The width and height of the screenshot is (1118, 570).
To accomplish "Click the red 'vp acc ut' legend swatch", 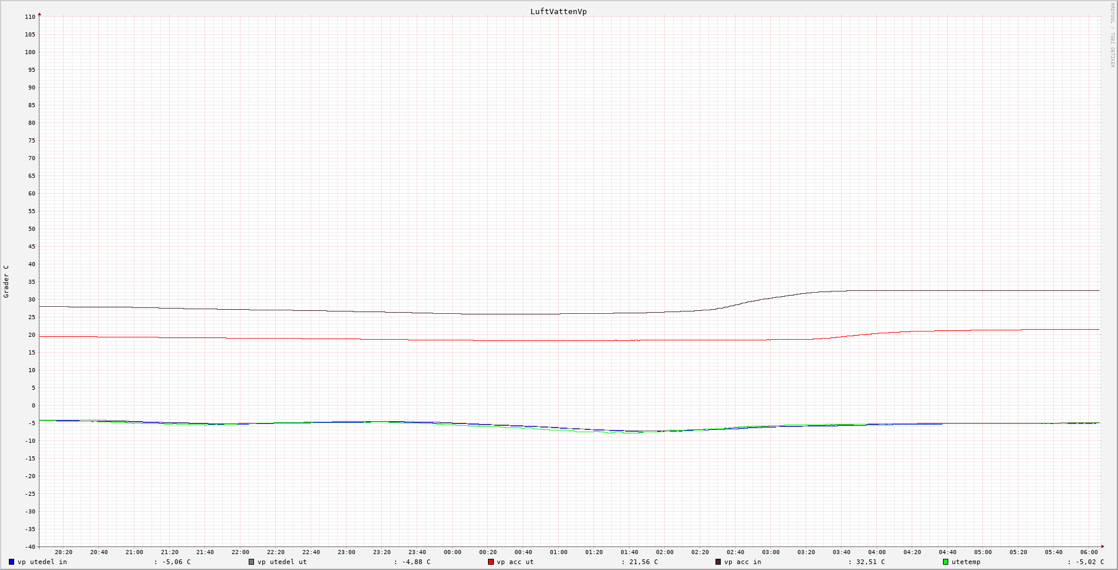I will pyautogui.click(x=491, y=562).
